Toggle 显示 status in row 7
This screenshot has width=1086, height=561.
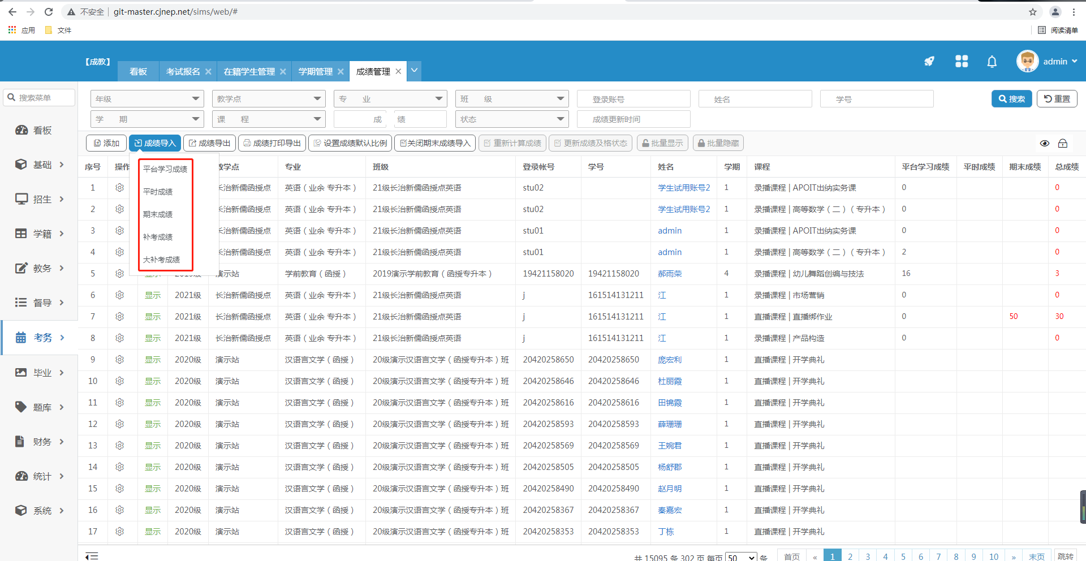153,317
